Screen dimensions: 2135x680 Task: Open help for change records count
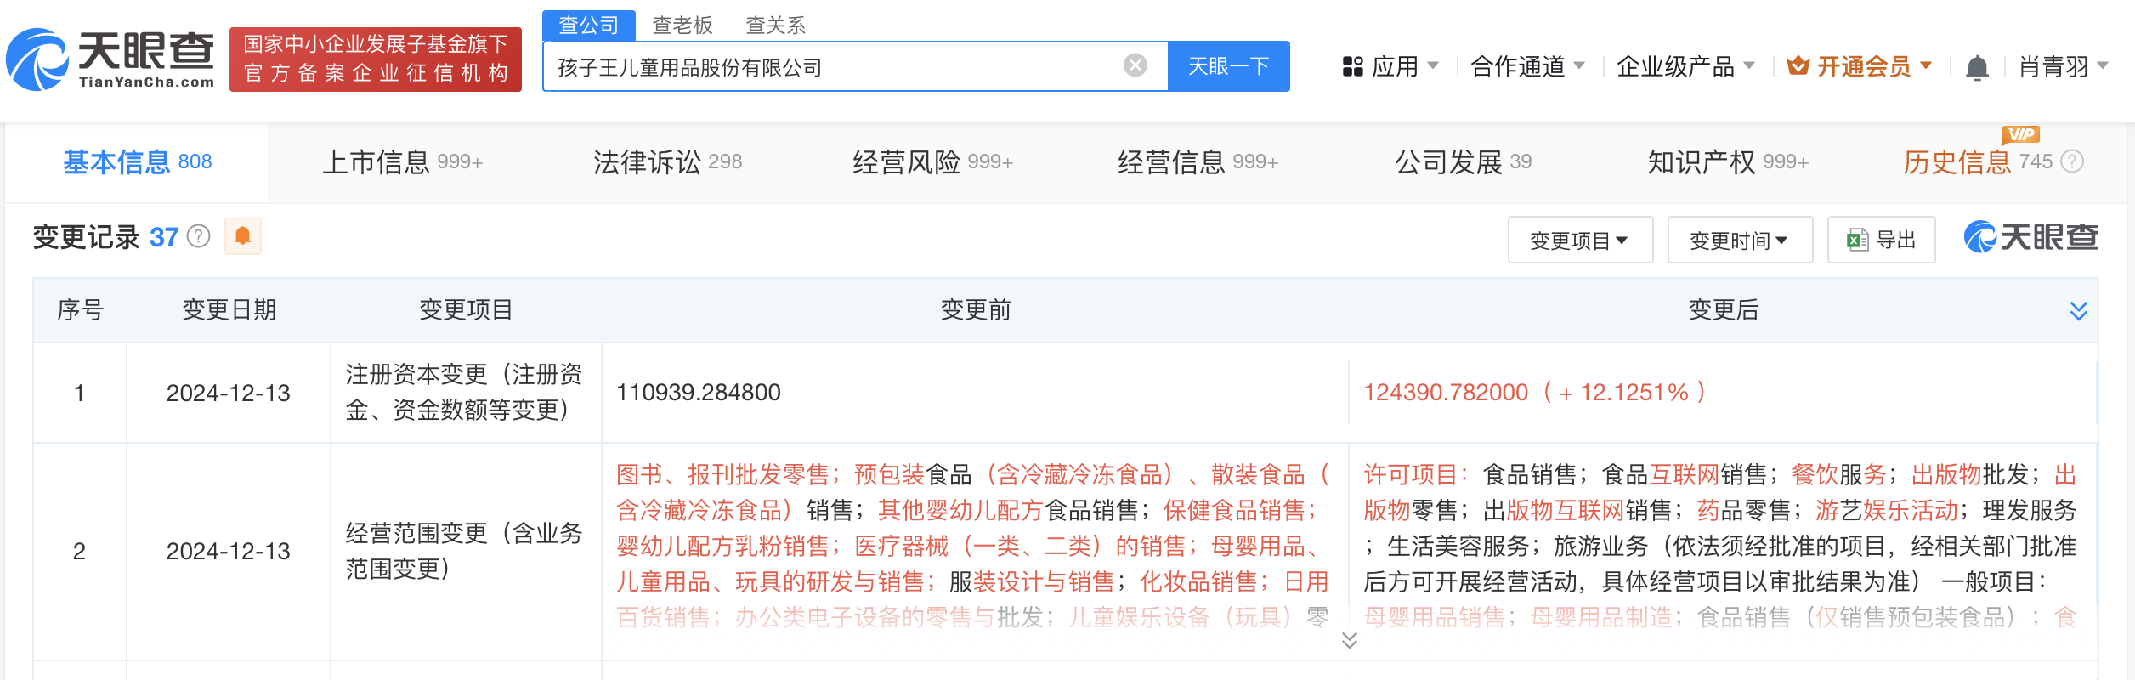click(198, 236)
